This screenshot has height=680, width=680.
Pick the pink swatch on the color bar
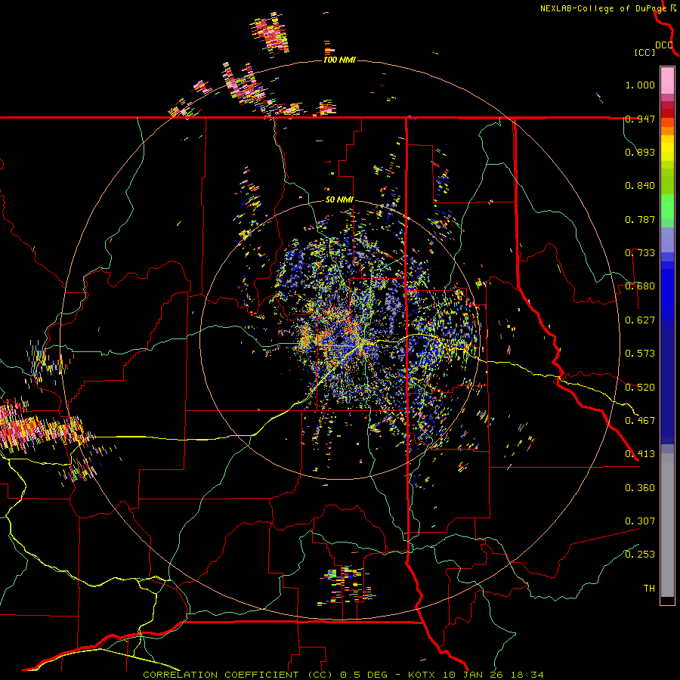coord(667,81)
